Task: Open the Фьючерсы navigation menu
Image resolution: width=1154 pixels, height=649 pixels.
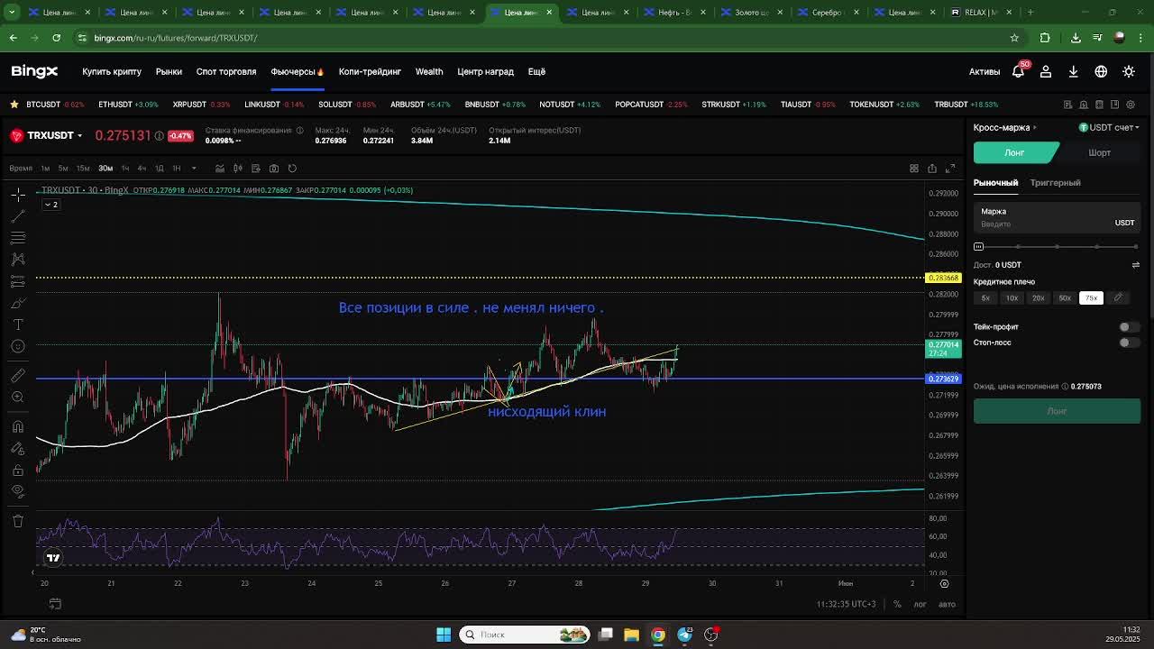Action: pyautogui.click(x=297, y=71)
